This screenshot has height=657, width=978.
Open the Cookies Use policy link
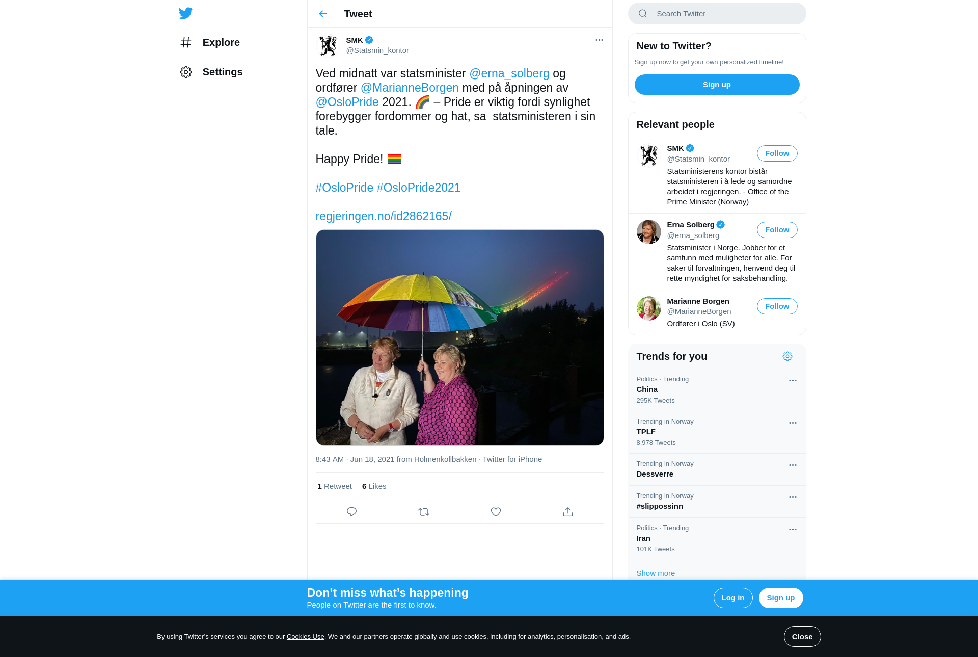305,637
